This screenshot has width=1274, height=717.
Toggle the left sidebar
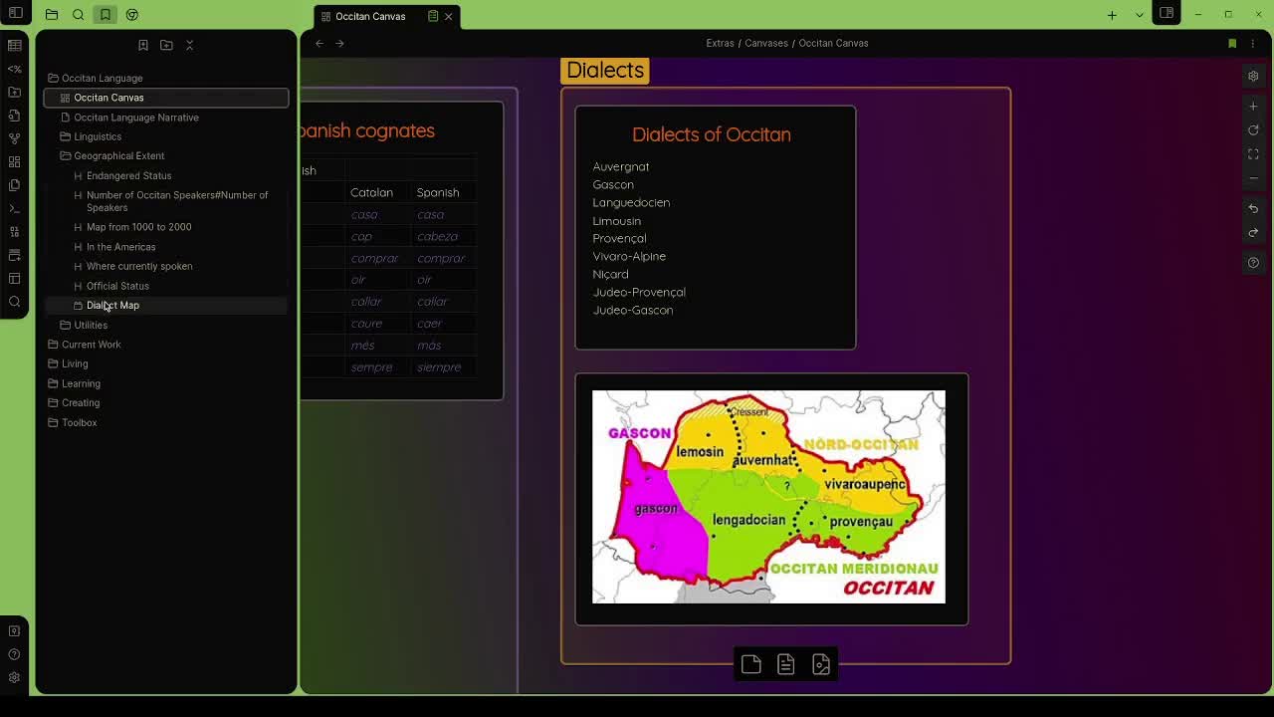point(16,14)
